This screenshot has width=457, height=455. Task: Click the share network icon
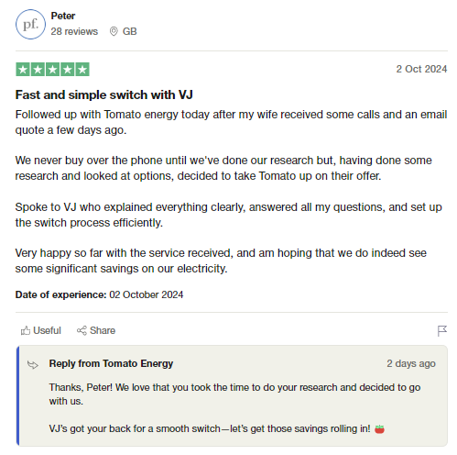[x=82, y=330]
